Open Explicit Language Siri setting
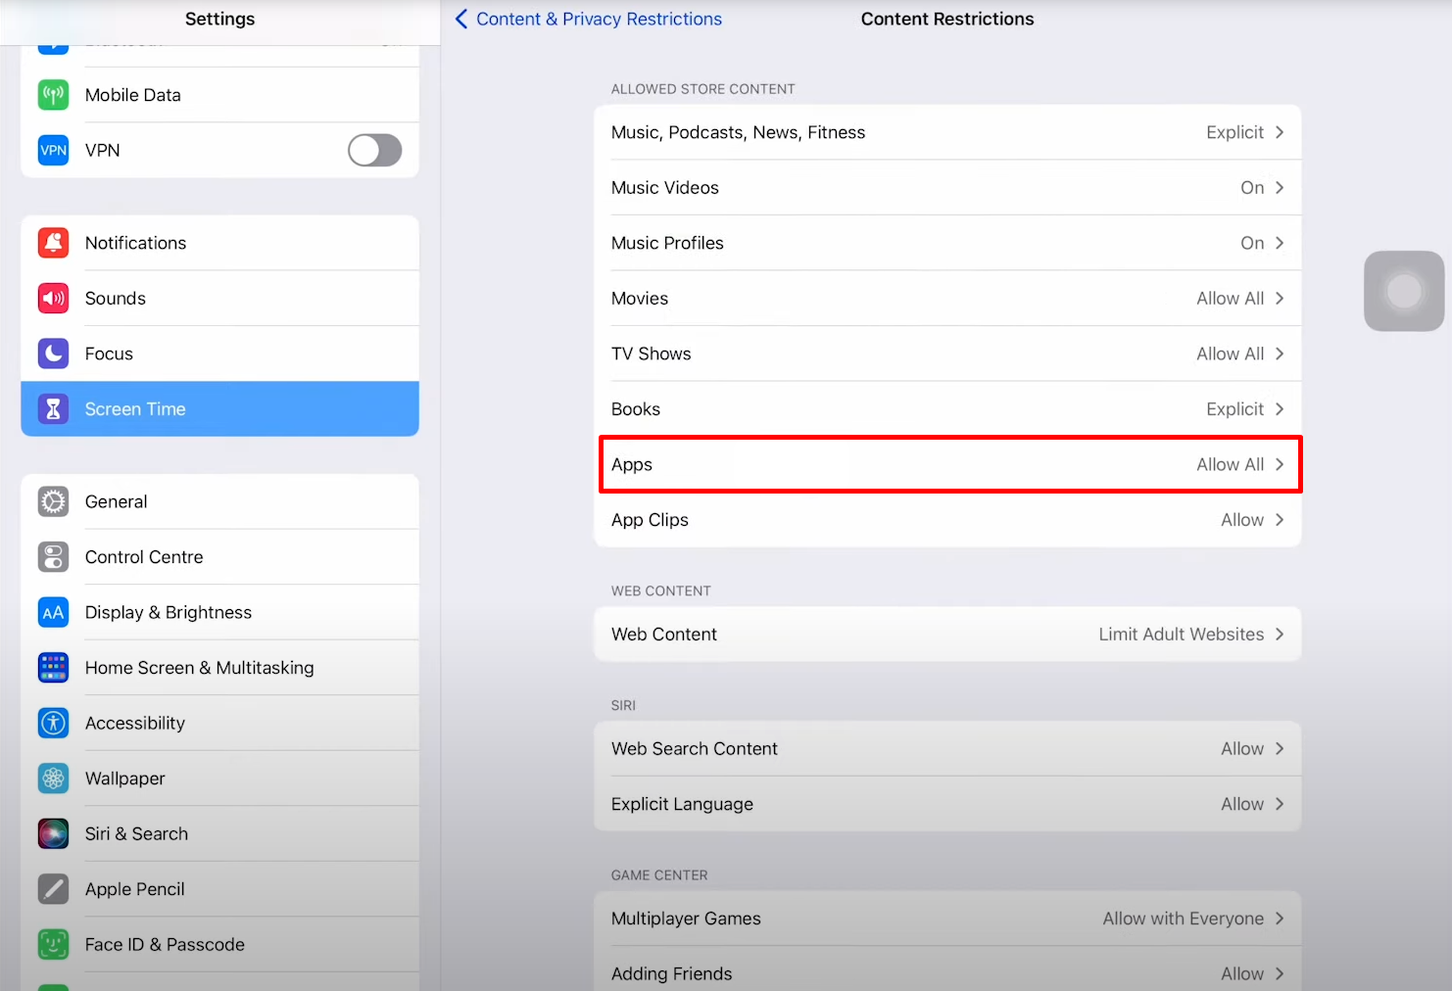 tap(946, 804)
